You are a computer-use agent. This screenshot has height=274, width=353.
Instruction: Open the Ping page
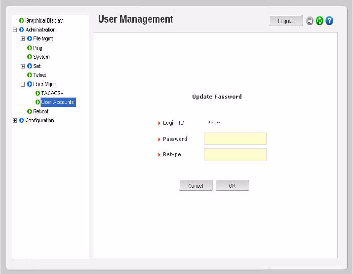coord(38,48)
